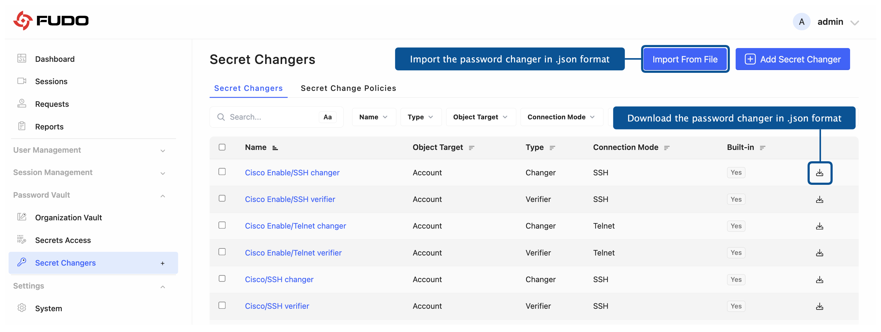Click the Sessions camera icon

[x=22, y=81]
